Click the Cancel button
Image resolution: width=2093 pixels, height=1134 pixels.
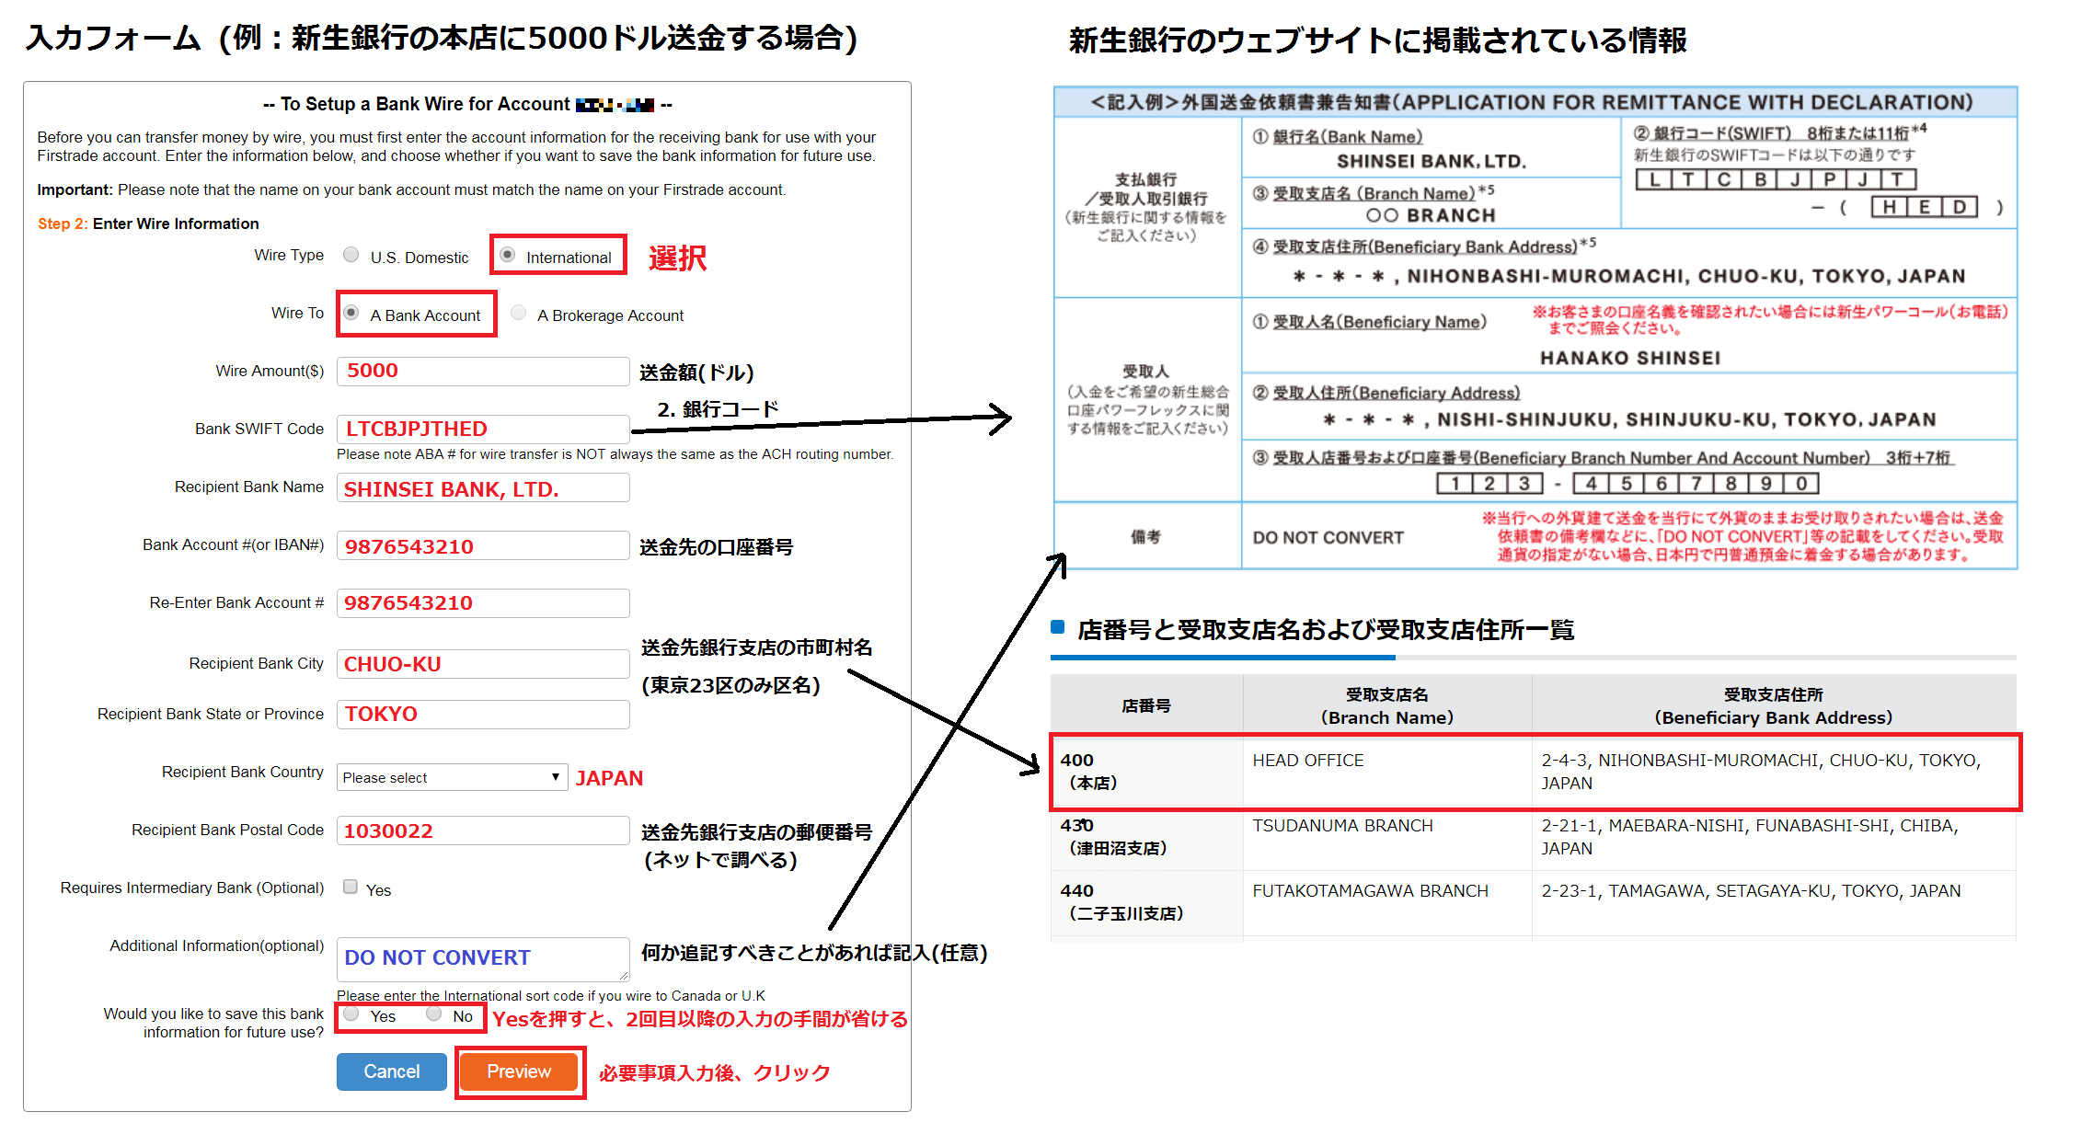pos(390,1071)
